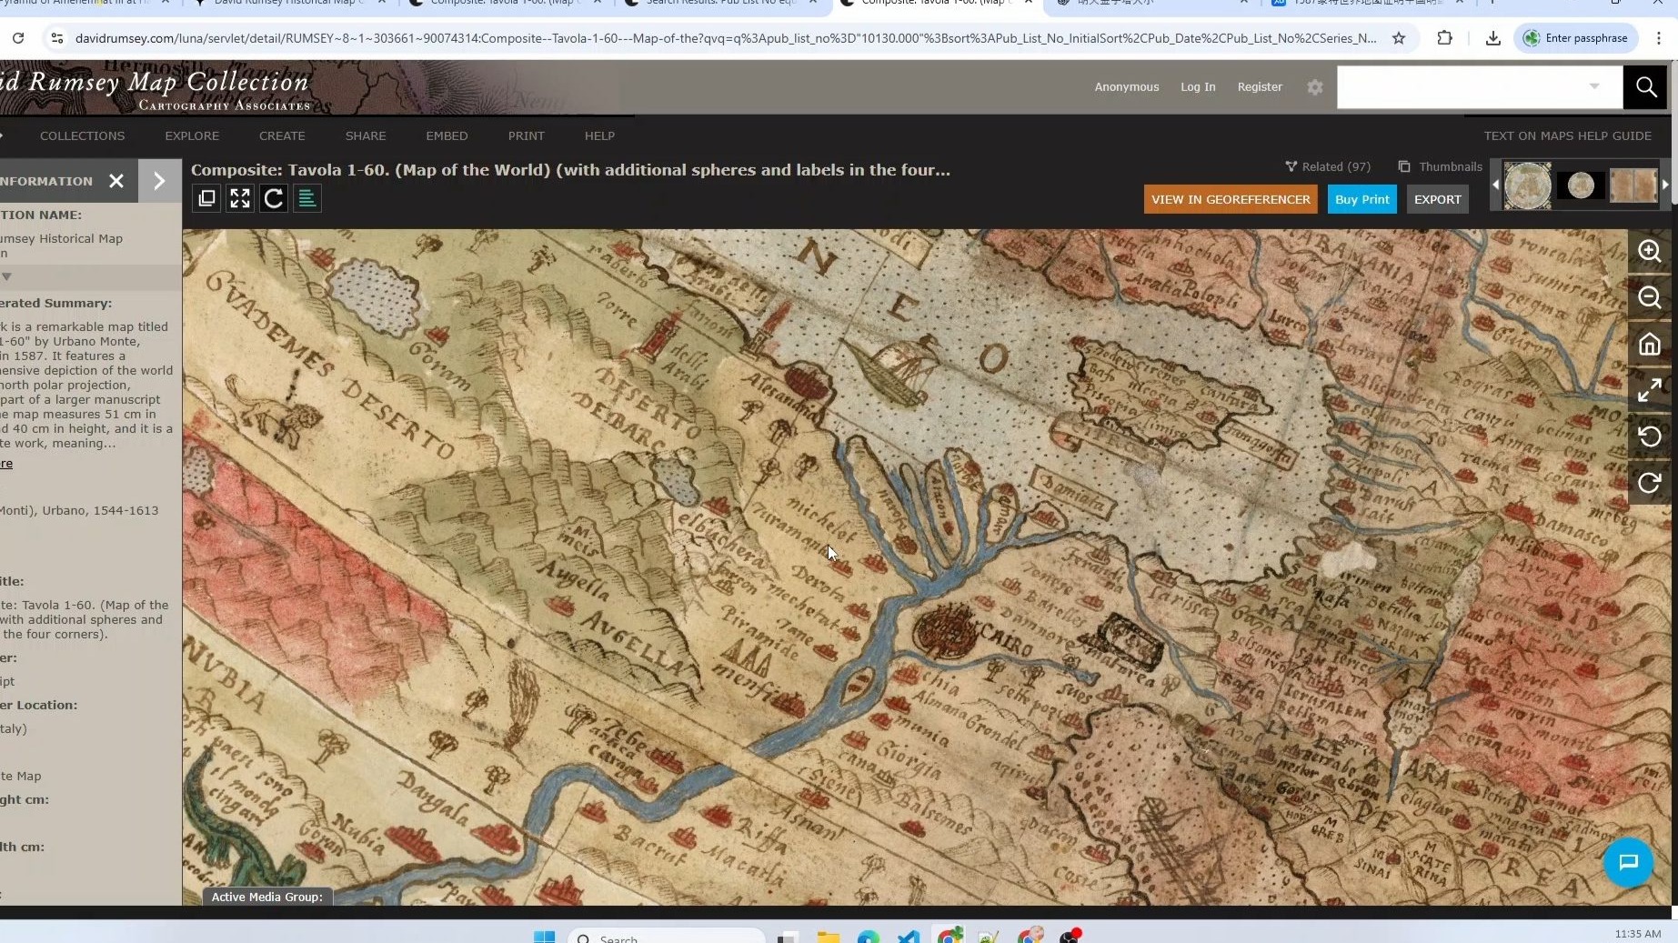Rotate map left with counterclockwise icon
The width and height of the screenshot is (1678, 943).
pyautogui.click(x=1649, y=436)
